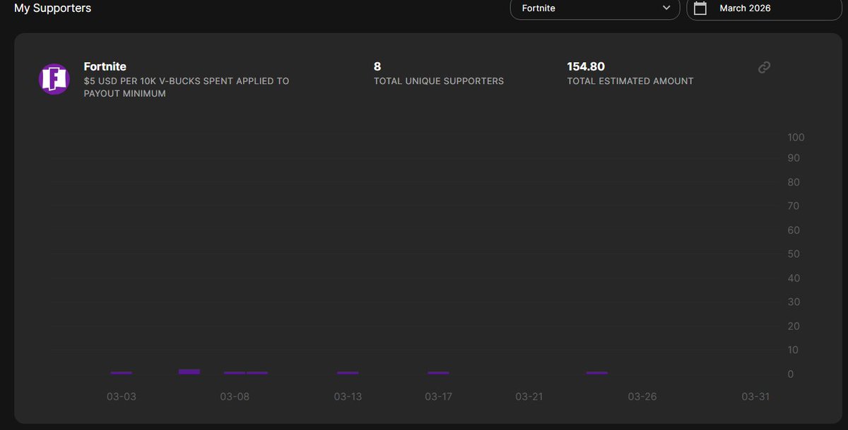Screen dimensions: 848x430
Task: Click the 03-31 axis date label
Action: (x=755, y=397)
